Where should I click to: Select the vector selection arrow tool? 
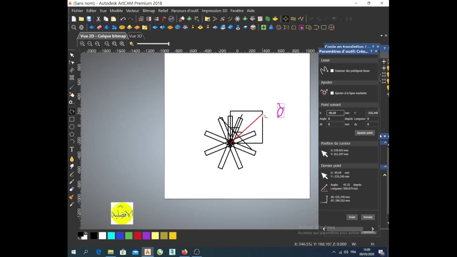pos(72,55)
